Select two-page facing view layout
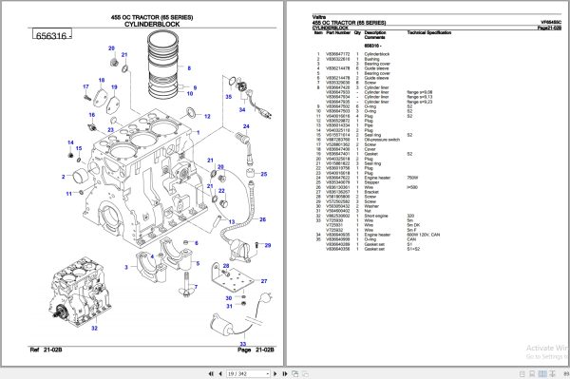Screen dimensions: 570x379 542,373
